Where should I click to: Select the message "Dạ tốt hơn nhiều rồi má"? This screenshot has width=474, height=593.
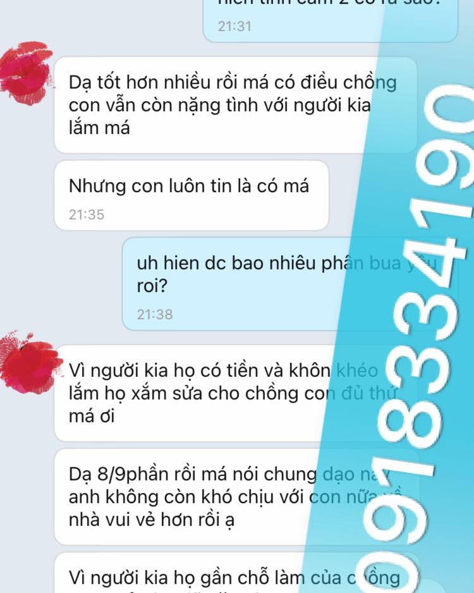pyautogui.click(x=236, y=105)
